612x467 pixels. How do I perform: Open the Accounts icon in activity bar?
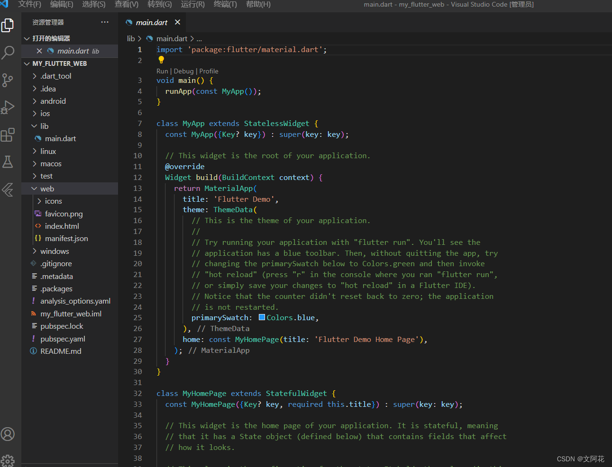(x=8, y=434)
